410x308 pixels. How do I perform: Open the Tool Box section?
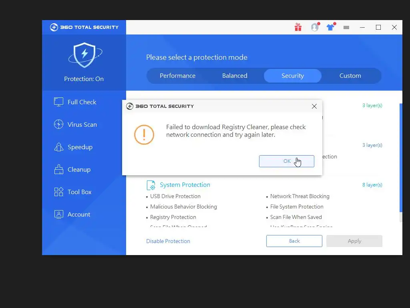click(84, 192)
